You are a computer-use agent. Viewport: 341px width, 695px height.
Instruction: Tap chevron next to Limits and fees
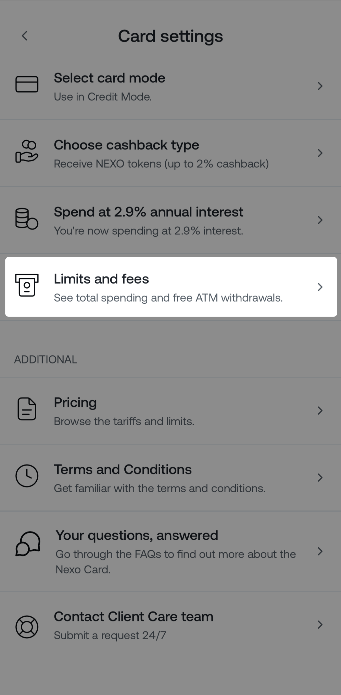320,287
